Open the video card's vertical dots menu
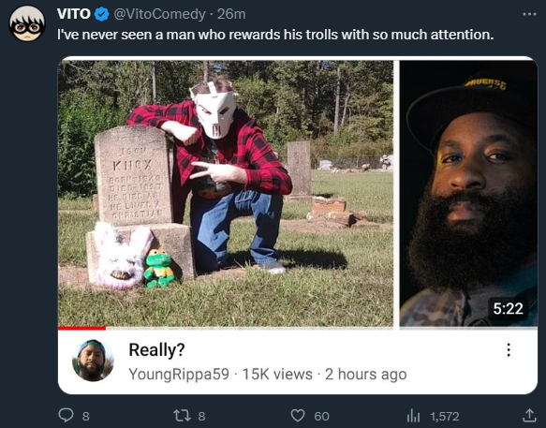 pos(509,350)
